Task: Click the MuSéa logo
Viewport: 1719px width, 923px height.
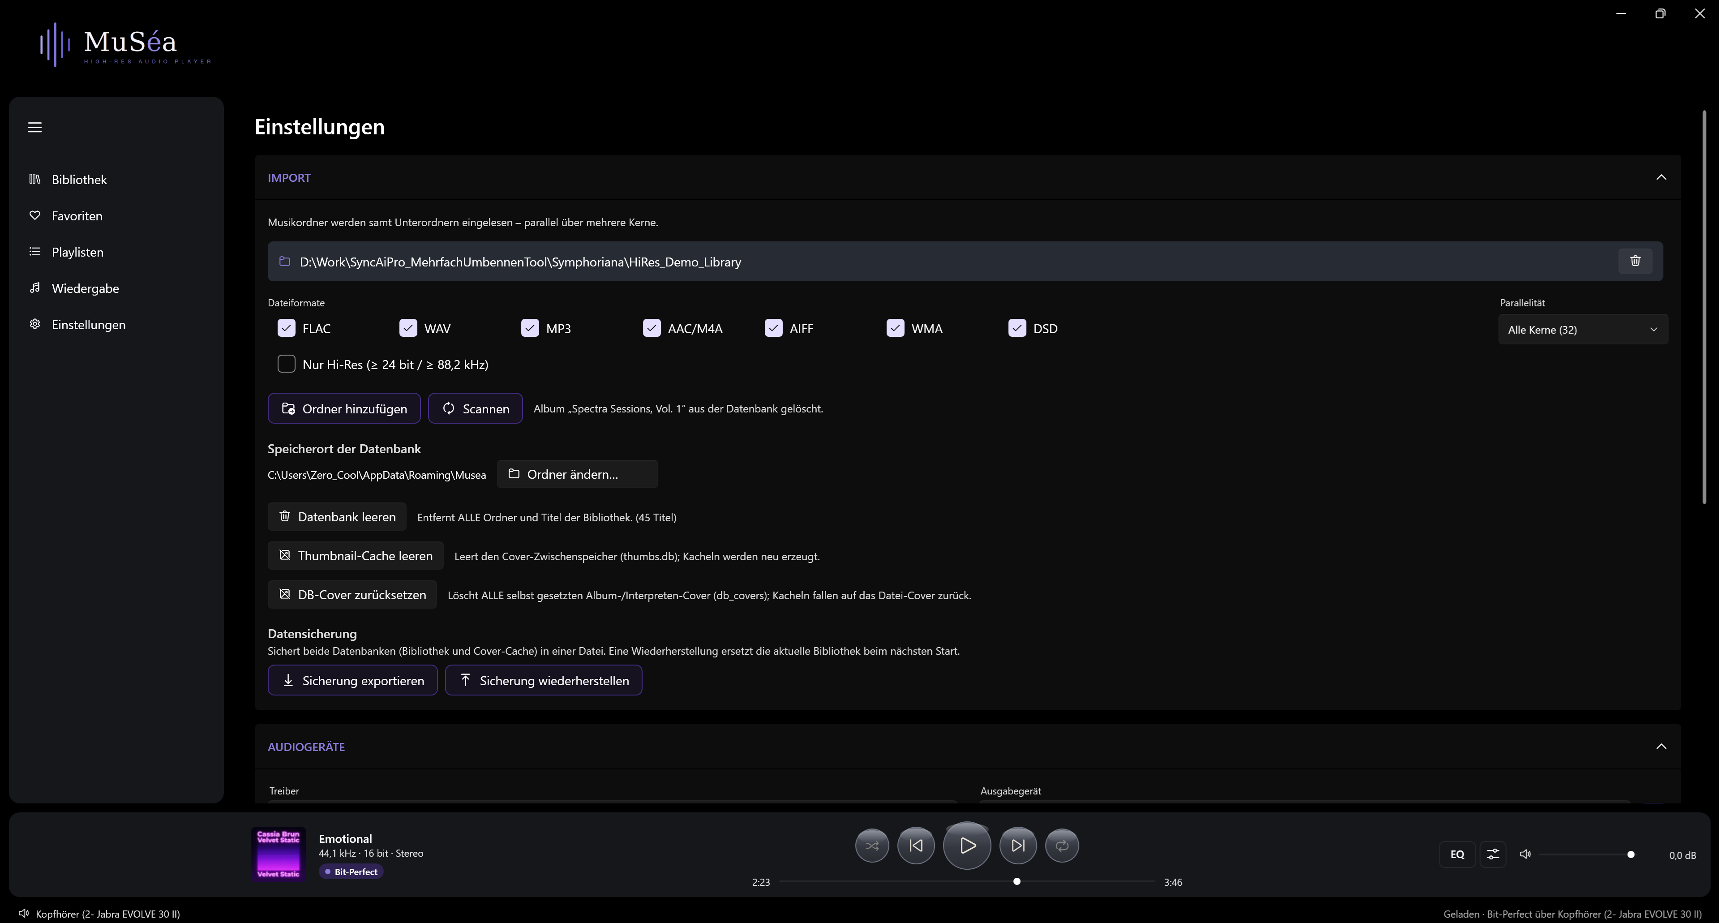Action: point(126,45)
